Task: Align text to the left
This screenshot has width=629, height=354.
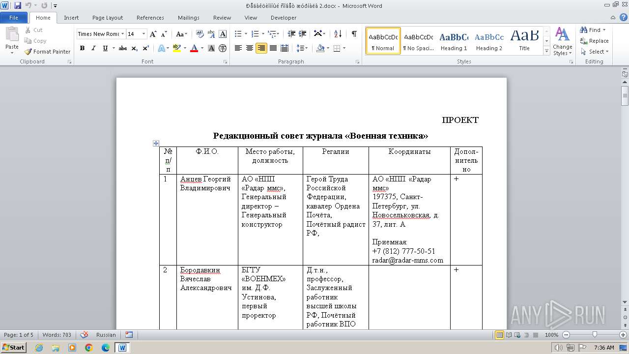Action: tap(238, 48)
